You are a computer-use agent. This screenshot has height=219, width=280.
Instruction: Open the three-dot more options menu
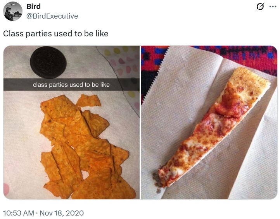point(273,7)
